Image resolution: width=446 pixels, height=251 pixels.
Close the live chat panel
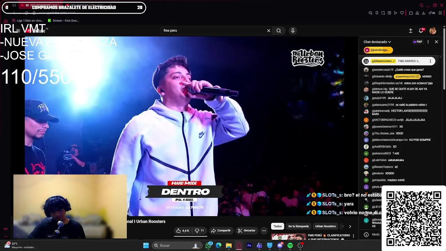coord(436,42)
